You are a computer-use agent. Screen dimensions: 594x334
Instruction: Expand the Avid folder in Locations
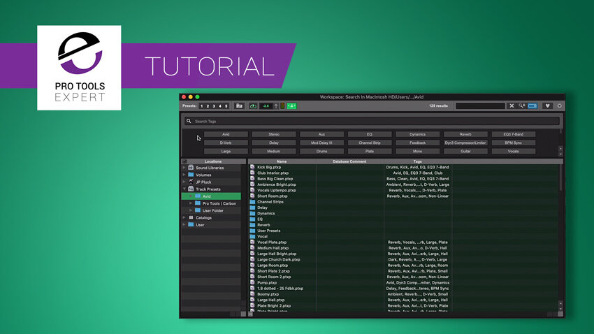point(191,196)
